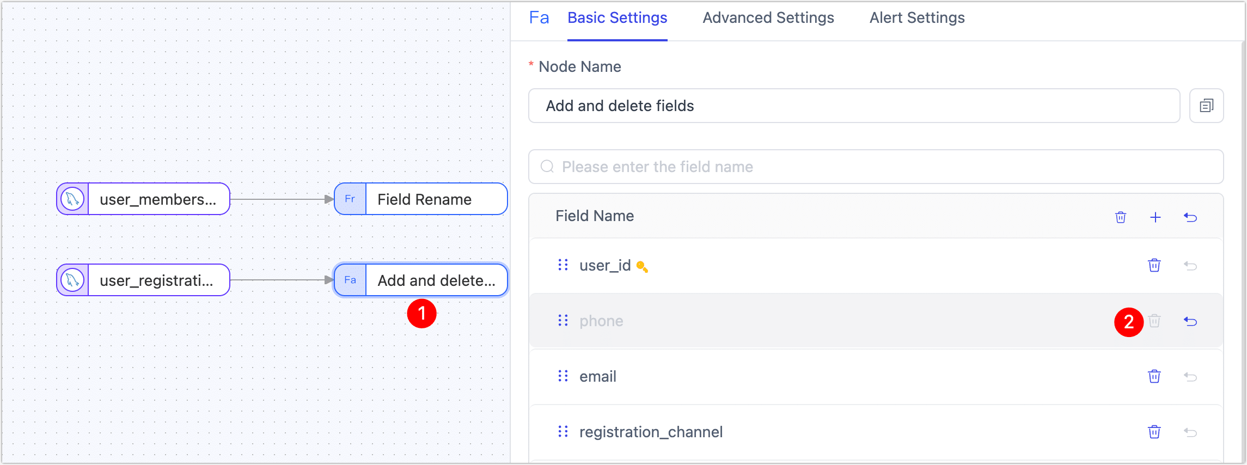Reset all fields with header undo icon
Image resolution: width=1247 pixels, height=465 pixels.
[1190, 217]
